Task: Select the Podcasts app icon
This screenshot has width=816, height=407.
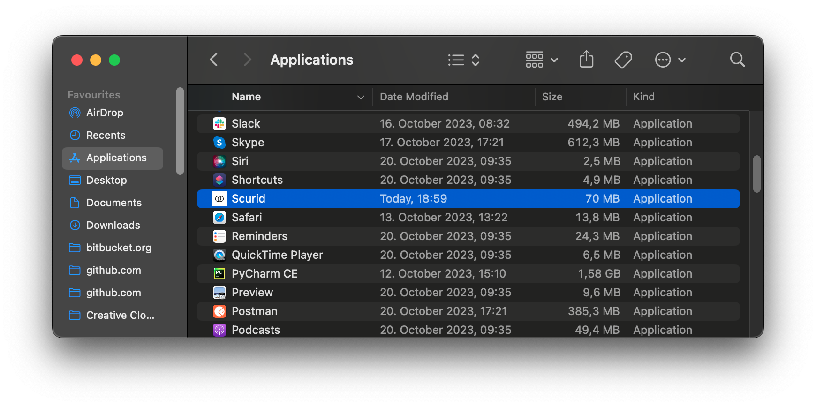Action: [219, 330]
